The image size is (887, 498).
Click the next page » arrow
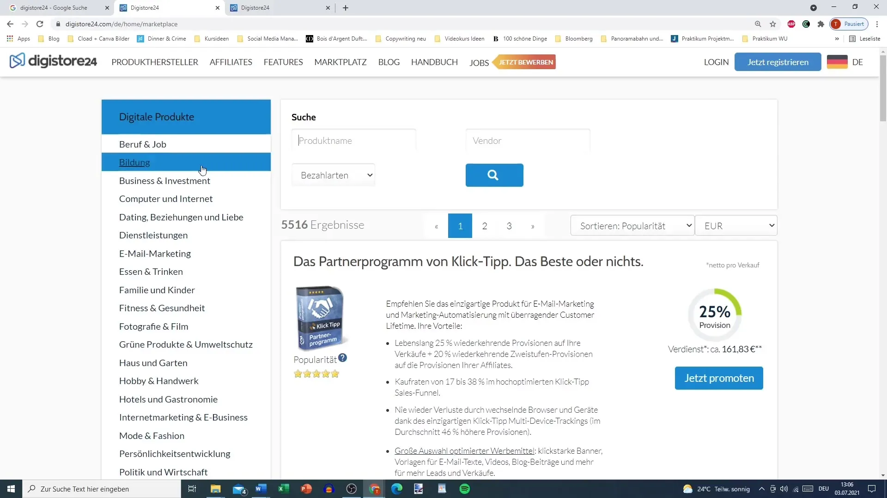[533, 226]
